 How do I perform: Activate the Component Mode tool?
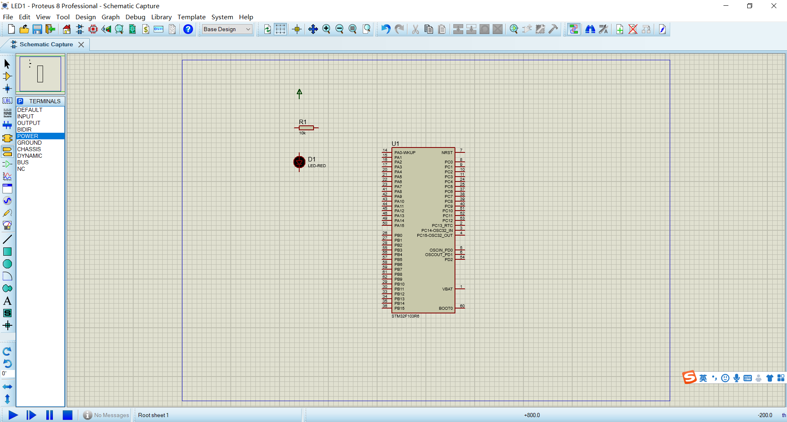pos(7,76)
